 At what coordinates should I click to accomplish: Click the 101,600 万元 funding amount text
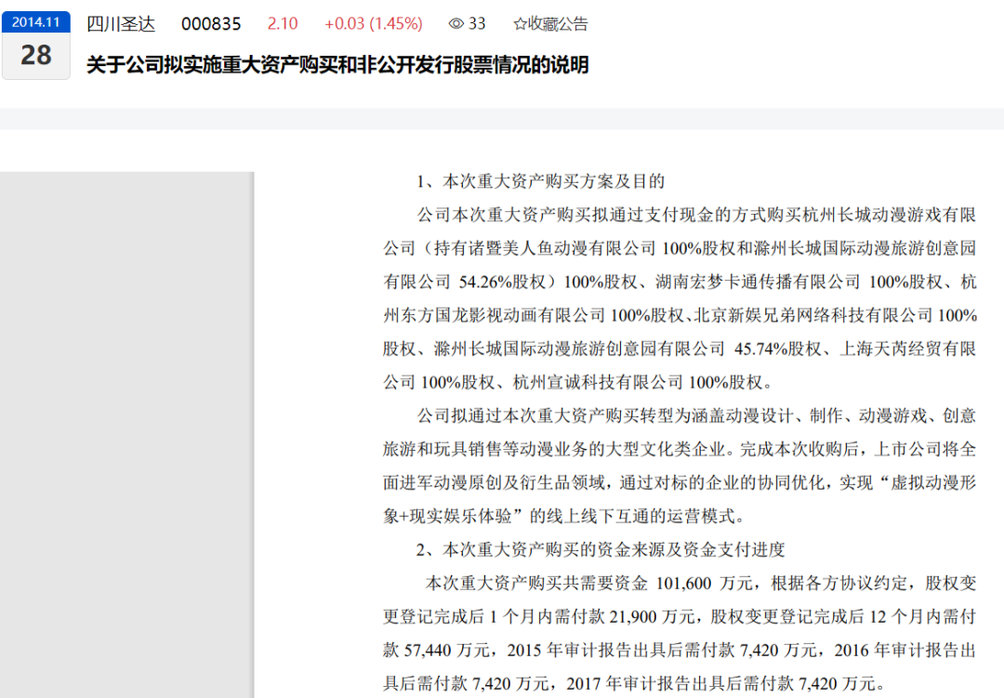(x=709, y=584)
